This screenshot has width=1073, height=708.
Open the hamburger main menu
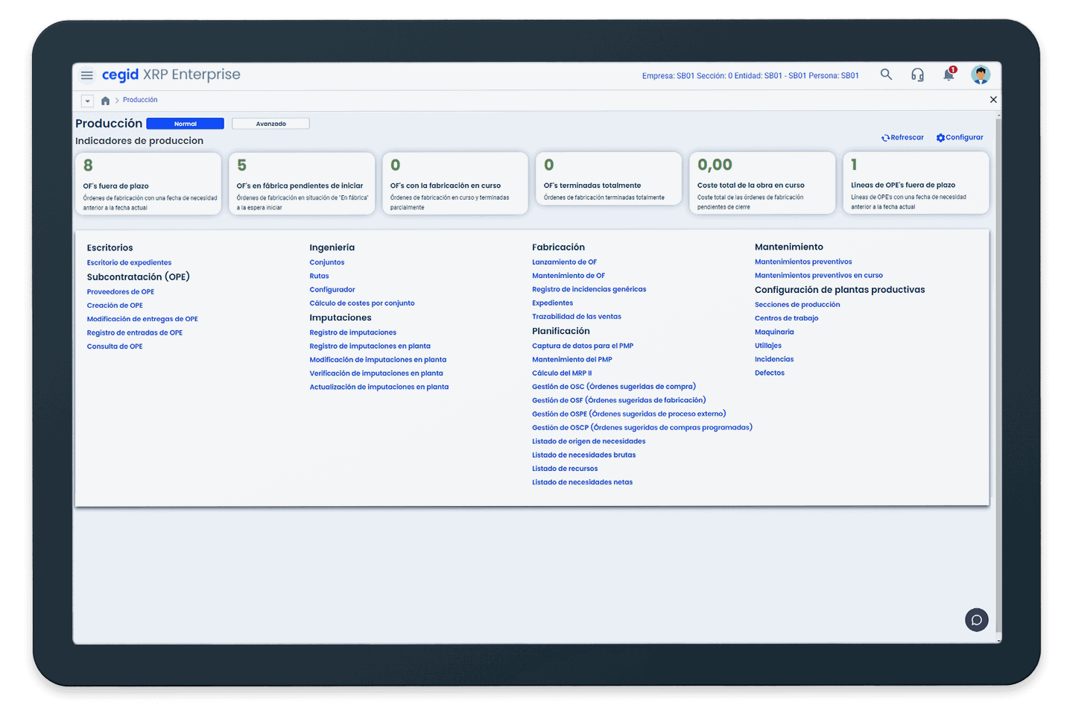87,75
